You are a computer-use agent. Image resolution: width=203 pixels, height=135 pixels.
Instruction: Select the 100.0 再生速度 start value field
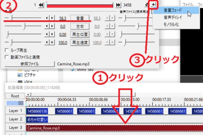coord(63,43)
